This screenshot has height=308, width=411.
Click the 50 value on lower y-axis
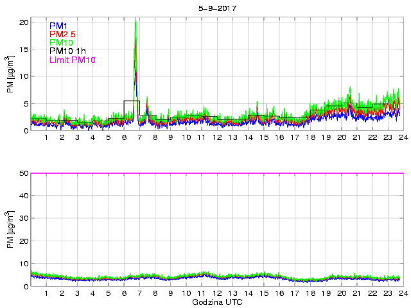pyautogui.click(x=24, y=173)
